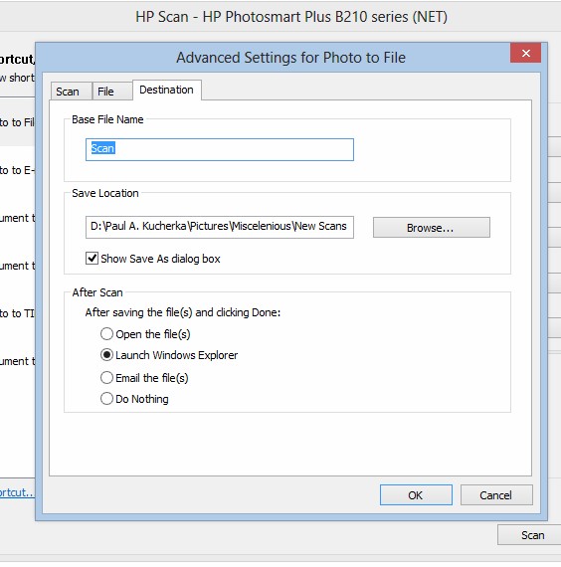Viewport: 561px width, 567px height.
Task: Open the File tab
Action: (112, 92)
